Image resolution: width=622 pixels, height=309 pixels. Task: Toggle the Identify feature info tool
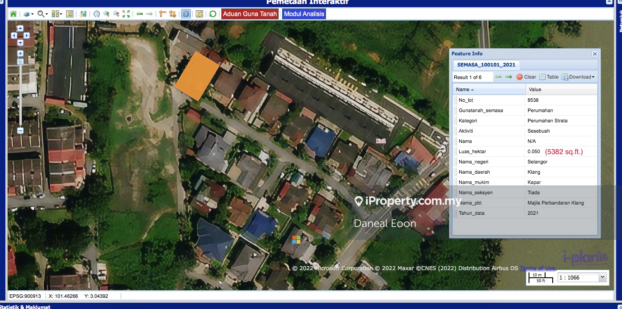[186, 14]
